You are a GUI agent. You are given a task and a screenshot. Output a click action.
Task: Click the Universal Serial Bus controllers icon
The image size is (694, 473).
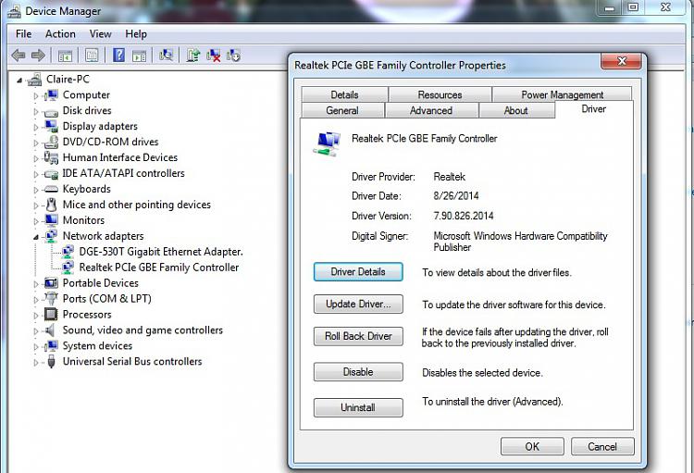click(51, 361)
